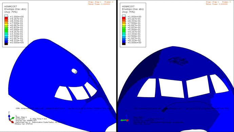Click the red legend swatch in right viewport
234x132 pixels.
point(124,18)
